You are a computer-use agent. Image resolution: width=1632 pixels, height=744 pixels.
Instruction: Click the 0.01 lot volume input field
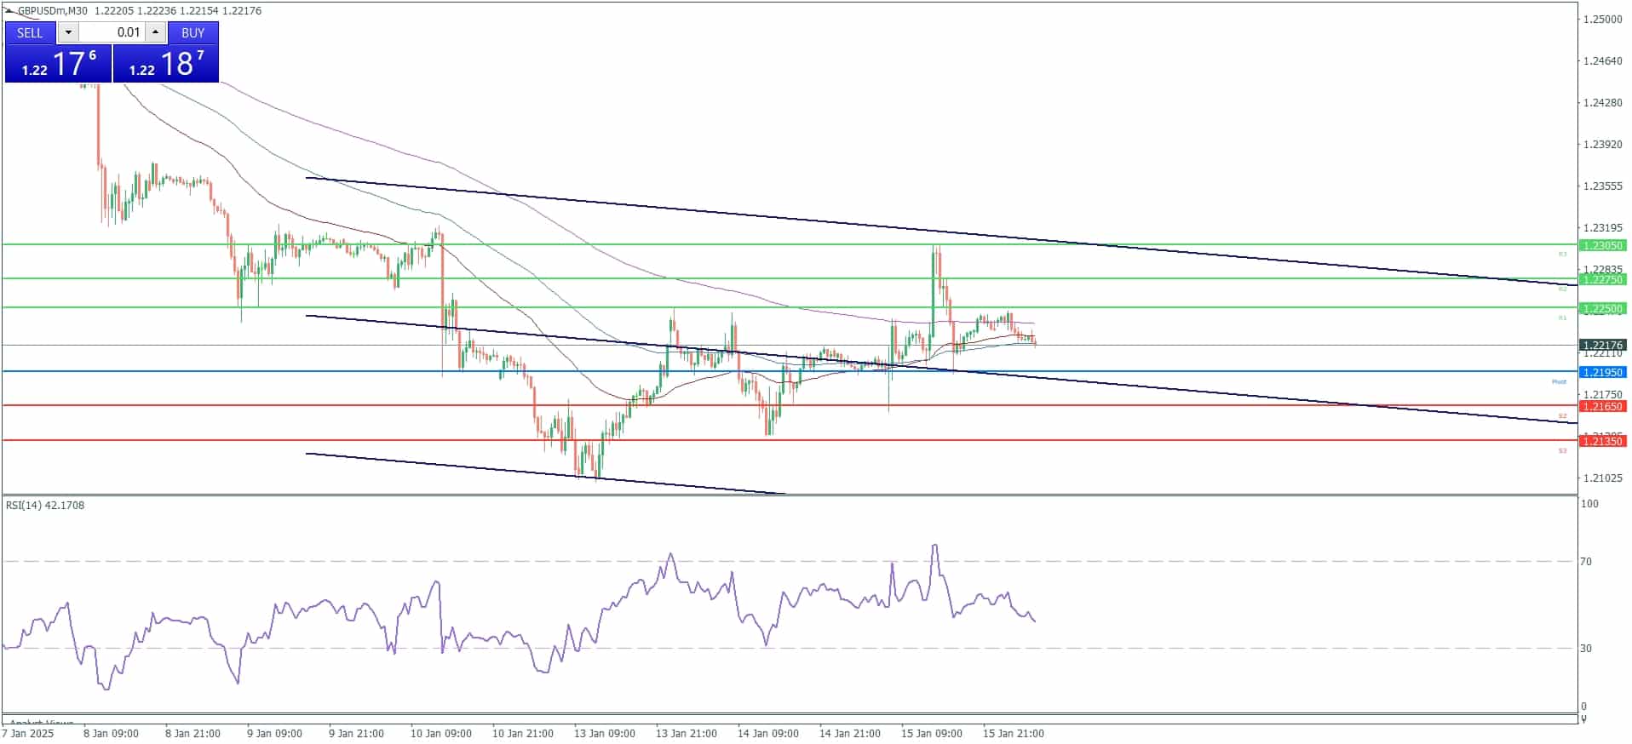[x=112, y=32]
